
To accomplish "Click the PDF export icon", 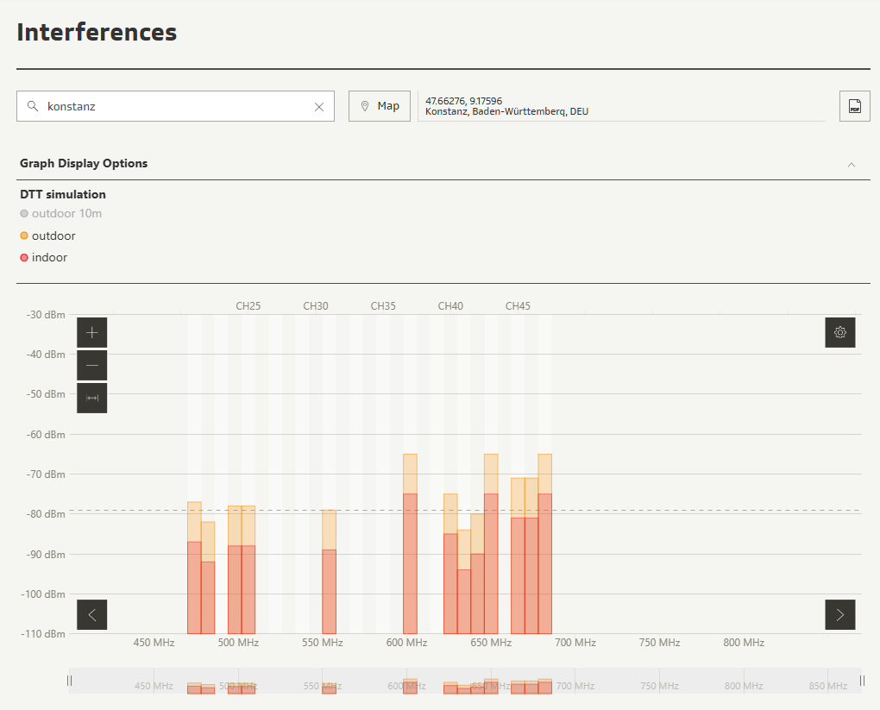I will [x=854, y=106].
